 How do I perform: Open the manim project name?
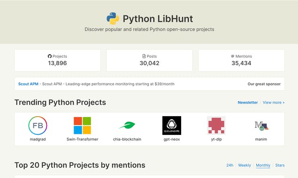coord(261,139)
